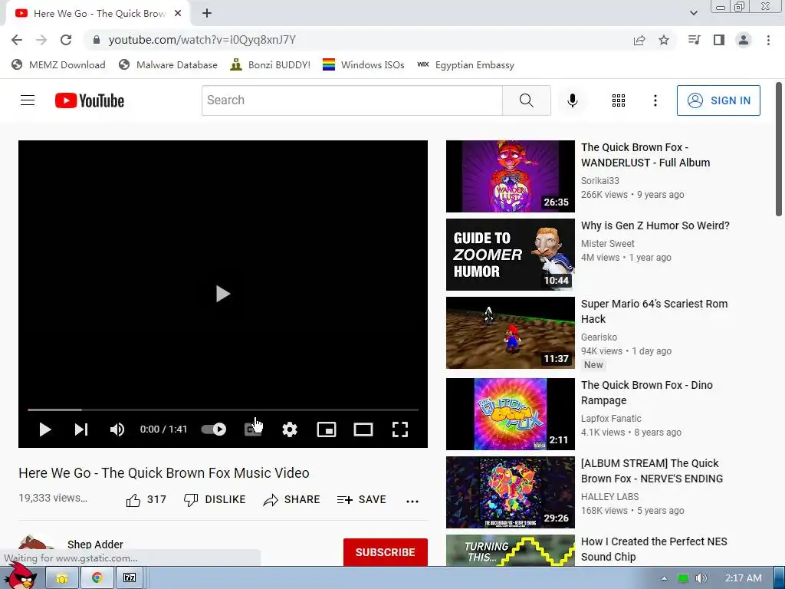Viewport: 785px width, 589px height.
Task: Select the Here We Go browser tab
Action: click(98, 14)
